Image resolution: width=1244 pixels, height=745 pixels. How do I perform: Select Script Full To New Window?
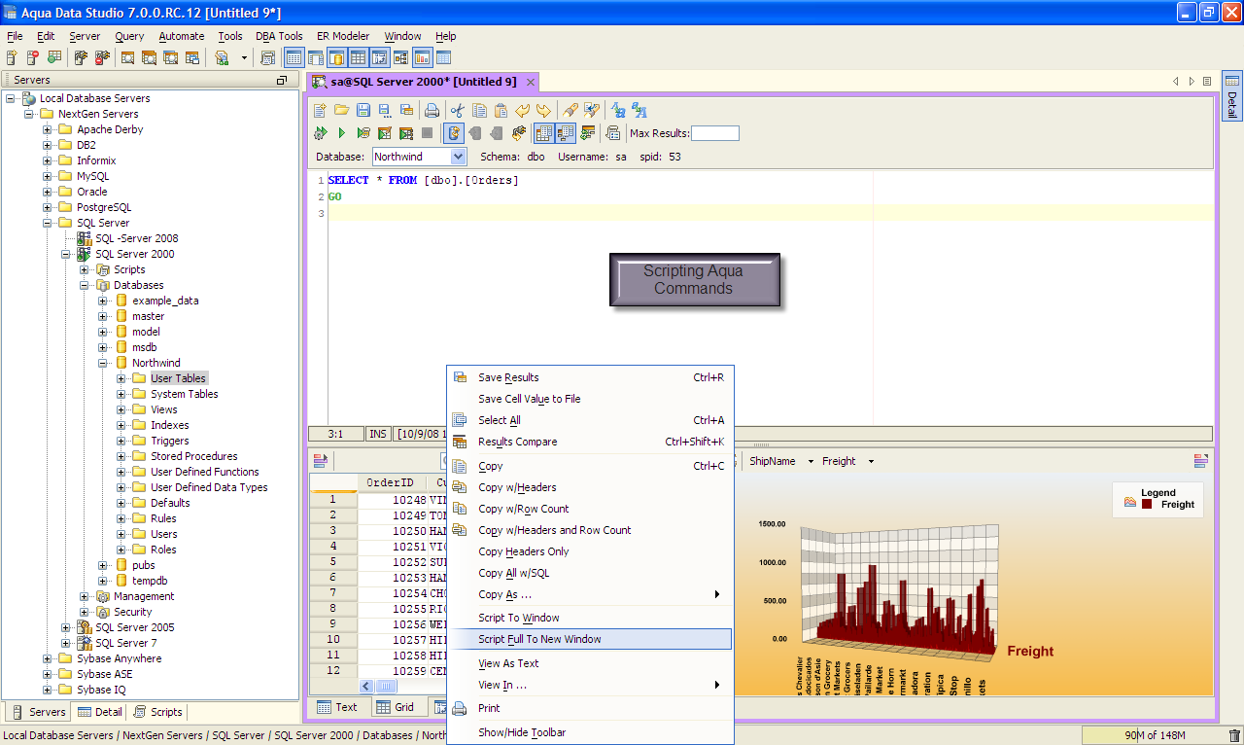(539, 639)
